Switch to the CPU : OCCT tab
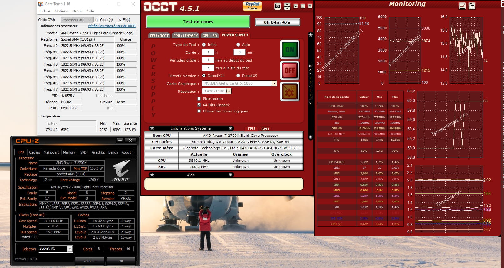The height and width of the screenshot is (268, 504). point(159,35)
